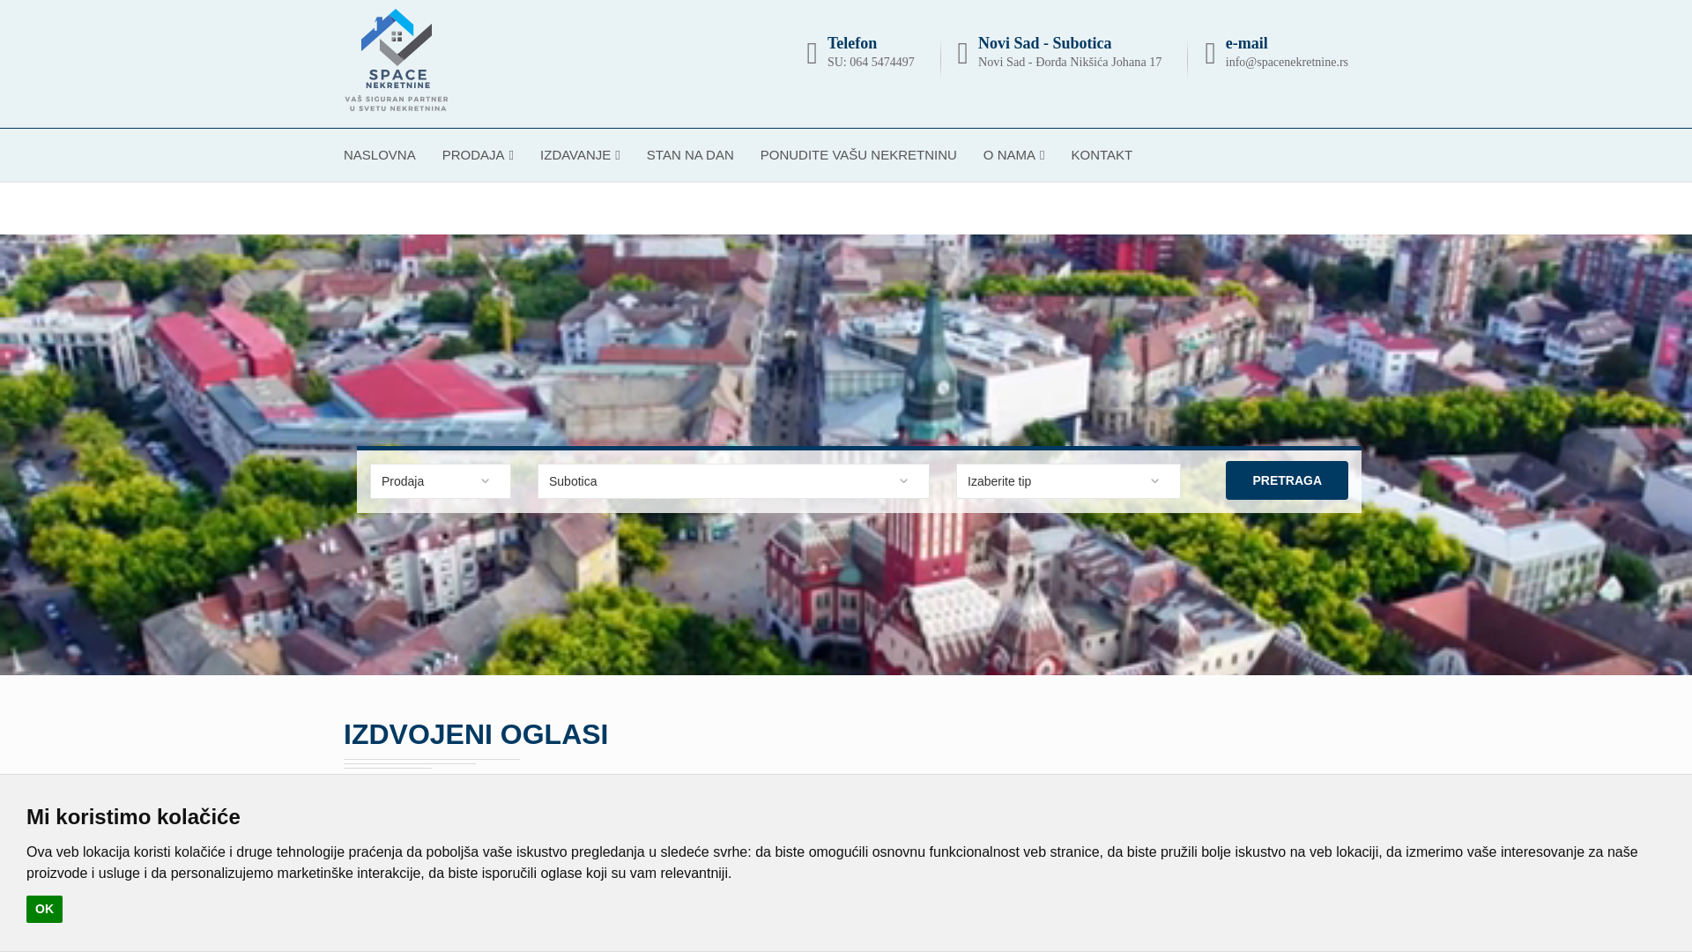Expand the O NAMA menu
This screenshot has height=952, width=1692.
coord(1013,155)
